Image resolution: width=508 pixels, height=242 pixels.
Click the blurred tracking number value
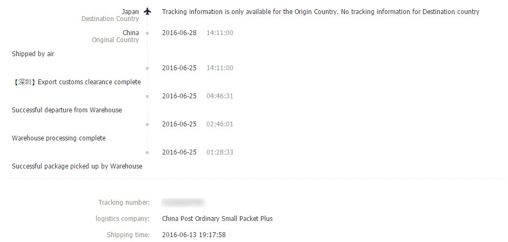[183, 203]
